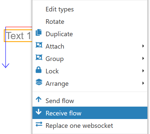Click the Lock padlock icon
The width and height of the screenshot is (150, 134).
39,69
